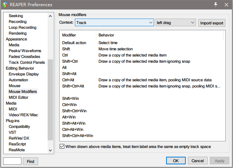Viewport: 233px width, 168px height.
Task: Click the OK button
Action: (176, 161)
